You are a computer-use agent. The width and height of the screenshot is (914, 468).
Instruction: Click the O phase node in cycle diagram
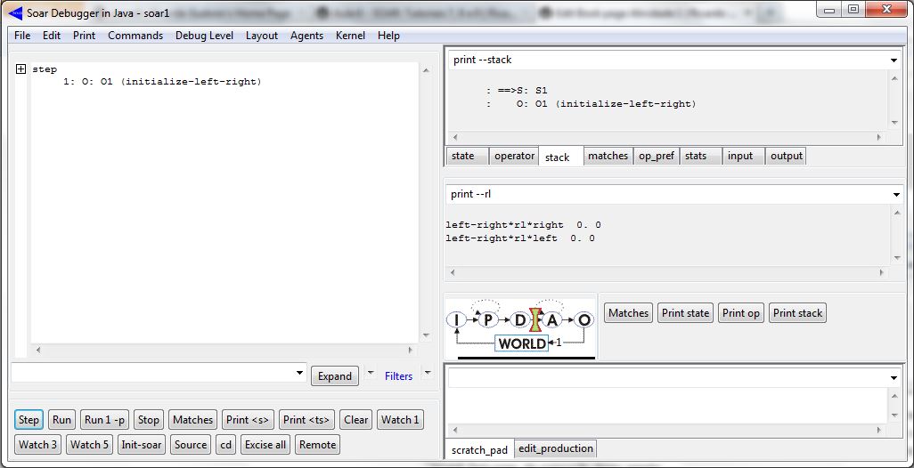[x=583, y=319]
